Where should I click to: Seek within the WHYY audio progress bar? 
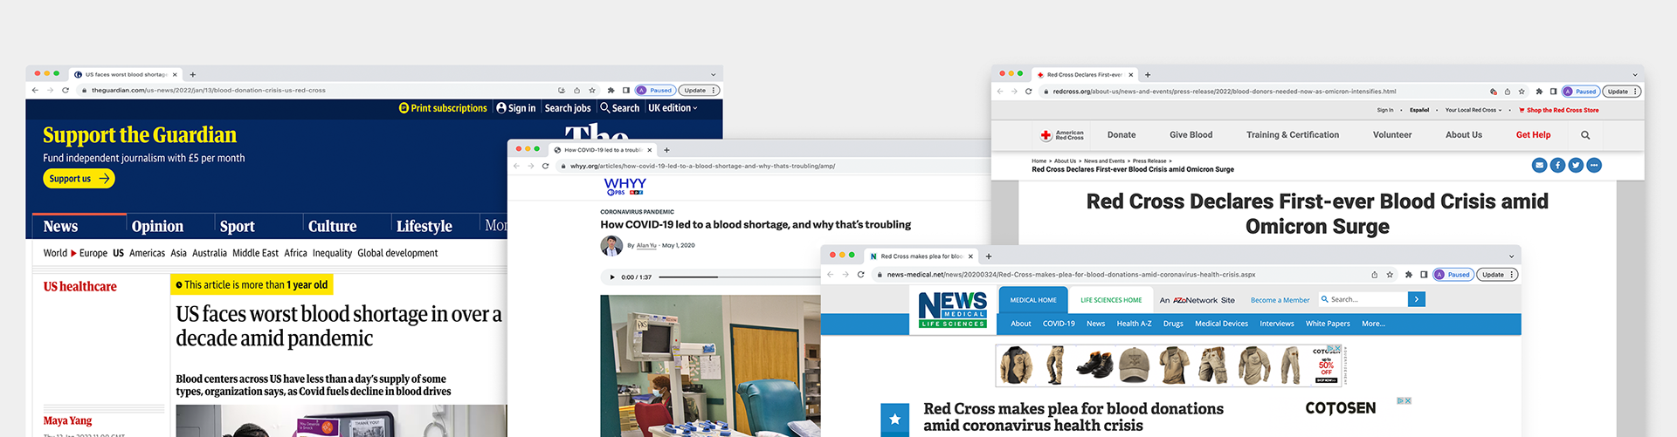739,277
